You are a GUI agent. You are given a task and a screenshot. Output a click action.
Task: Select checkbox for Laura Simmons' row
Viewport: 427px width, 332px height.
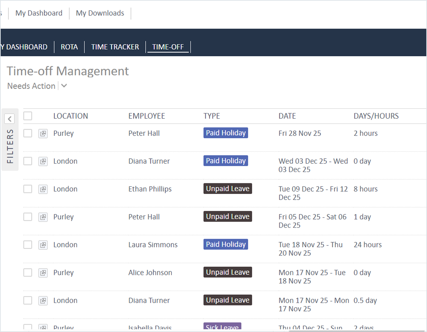tap(28, 245)
